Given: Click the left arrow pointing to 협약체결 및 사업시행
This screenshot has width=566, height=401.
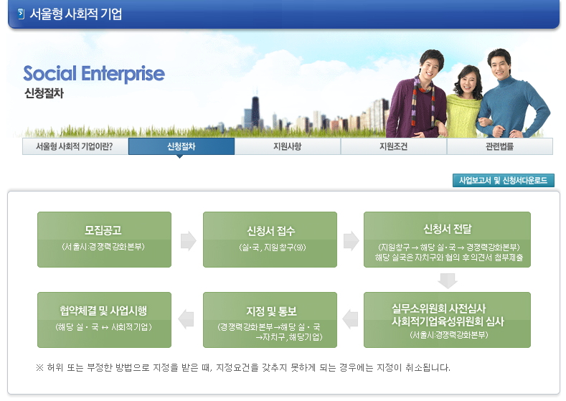Looking at the screenshot, I should click(186, 319).
